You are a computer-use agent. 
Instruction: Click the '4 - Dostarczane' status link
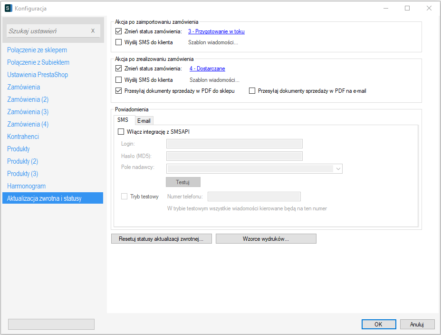207,69
